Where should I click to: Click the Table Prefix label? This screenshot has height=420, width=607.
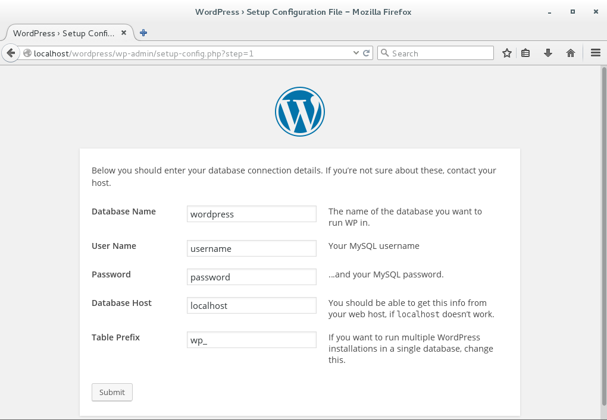[116, 337]
